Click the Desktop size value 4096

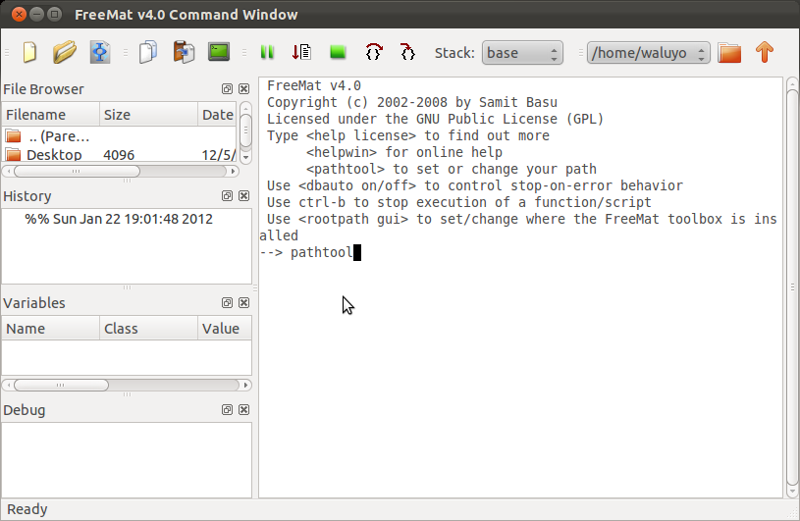click(x=119, y=155)
